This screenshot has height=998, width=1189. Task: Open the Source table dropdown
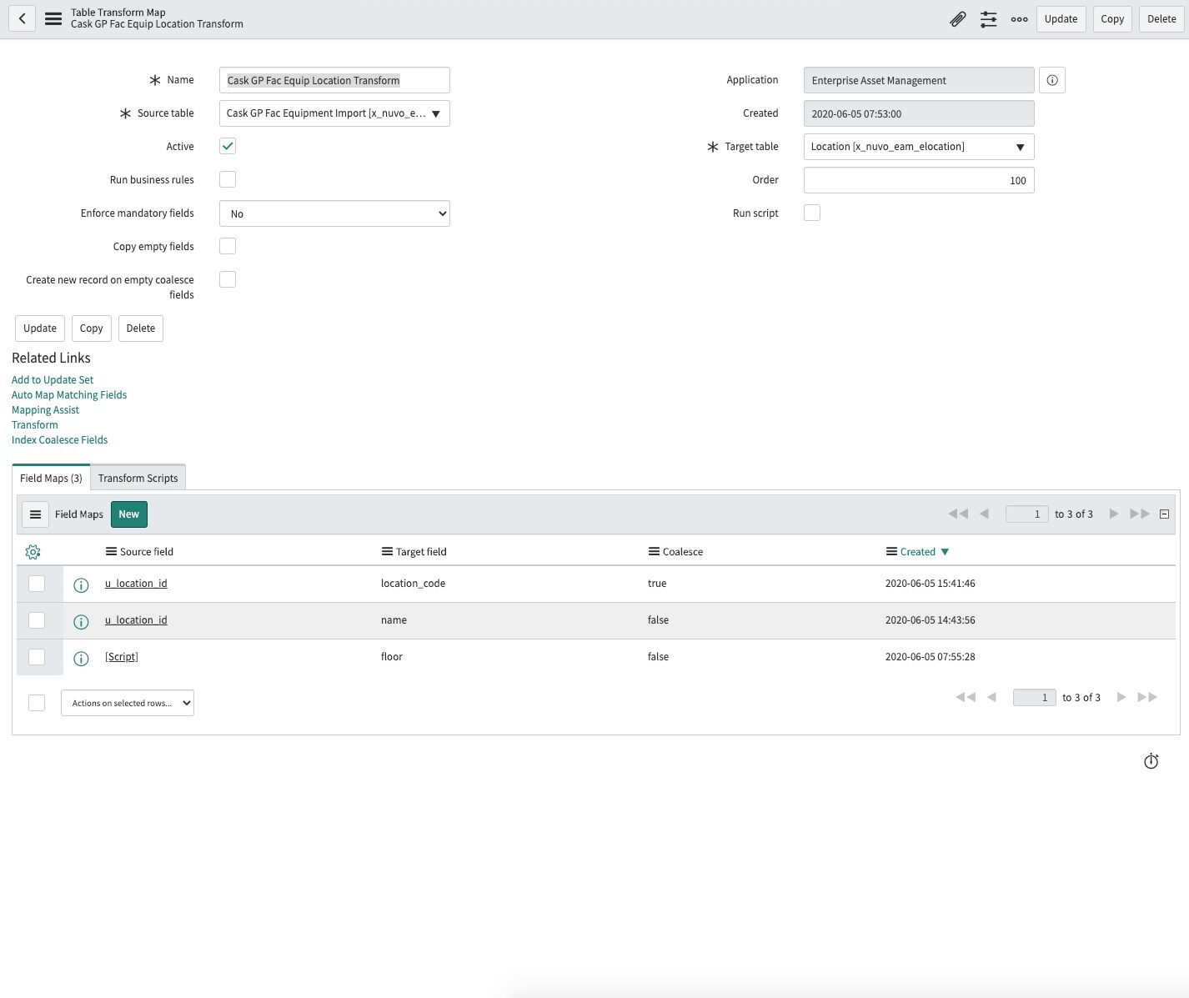point(334,113)
